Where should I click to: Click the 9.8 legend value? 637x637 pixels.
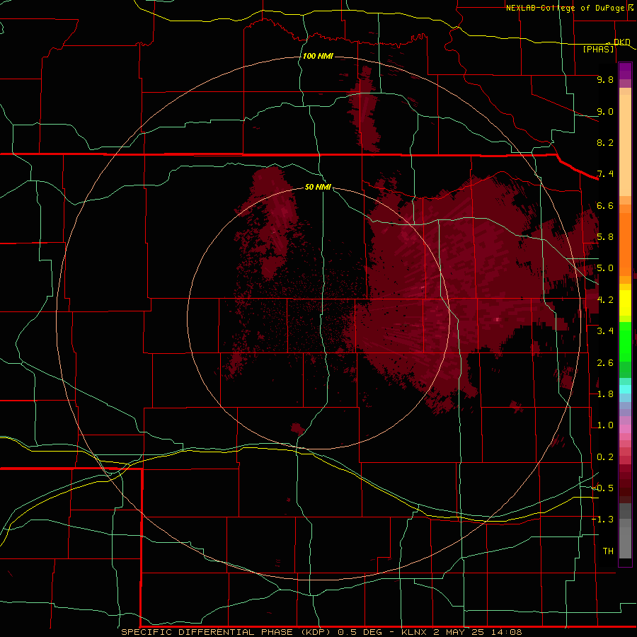[x=605, y=79]
